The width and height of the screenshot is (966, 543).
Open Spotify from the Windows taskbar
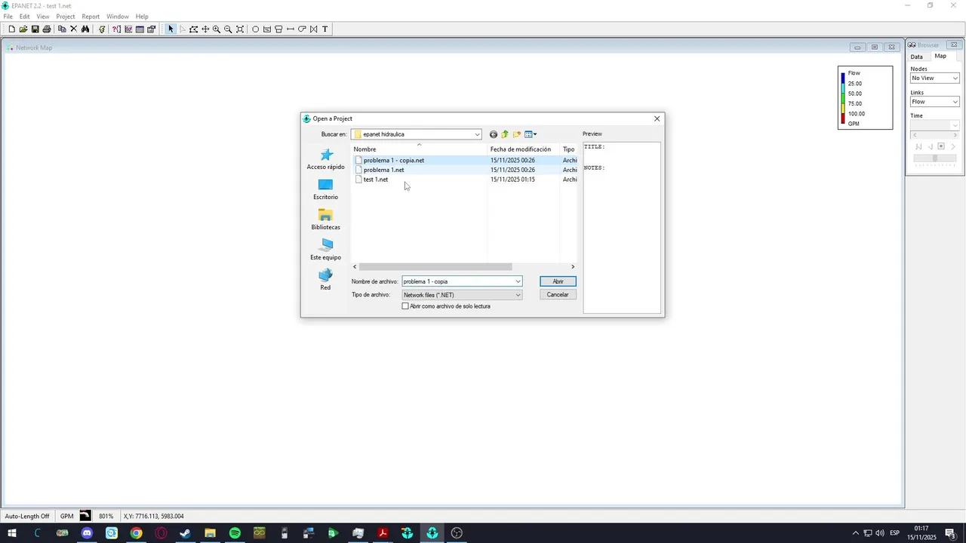click(235, 533)
